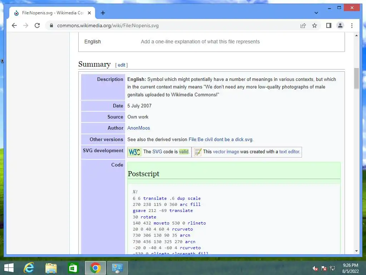The image size is (366, 275).
Task: Click the scrollbar up arrow
Action: [356, 35]
